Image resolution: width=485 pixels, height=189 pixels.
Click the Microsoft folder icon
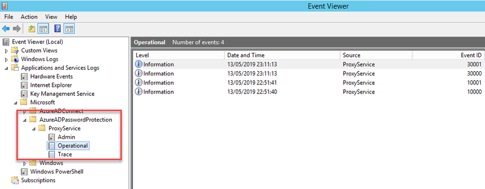pos(24,102)
